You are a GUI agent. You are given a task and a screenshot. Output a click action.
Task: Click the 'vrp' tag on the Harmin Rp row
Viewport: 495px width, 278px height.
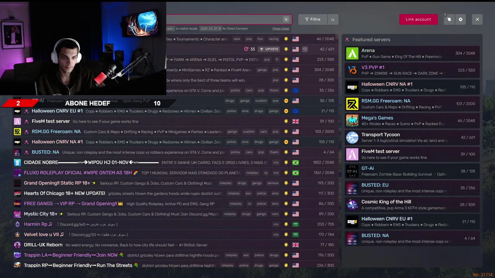[276, 224]
